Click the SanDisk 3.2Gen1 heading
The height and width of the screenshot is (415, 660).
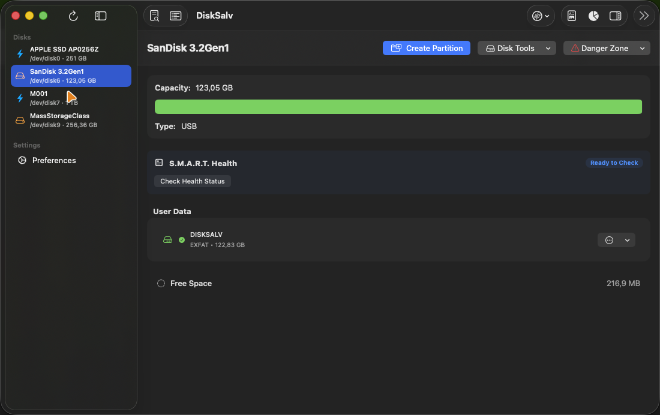click(x=188, y=48)
